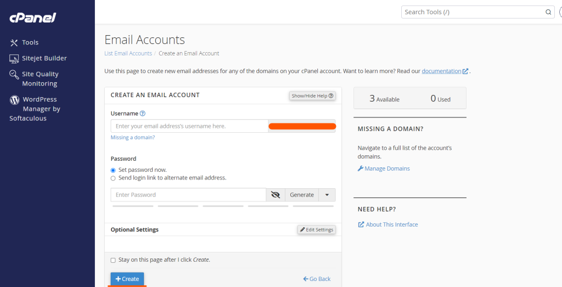
Task: Open Tools from the sidebar
Action: 30,42
